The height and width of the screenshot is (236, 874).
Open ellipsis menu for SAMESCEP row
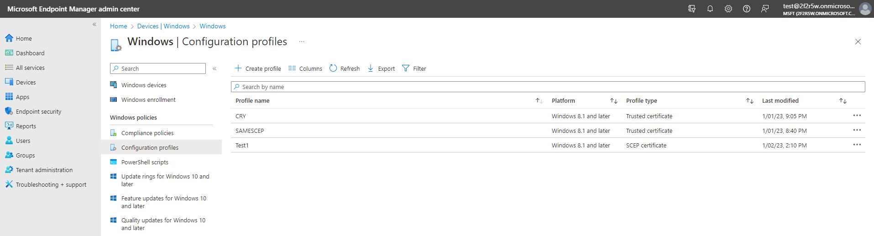coord(857,130)
